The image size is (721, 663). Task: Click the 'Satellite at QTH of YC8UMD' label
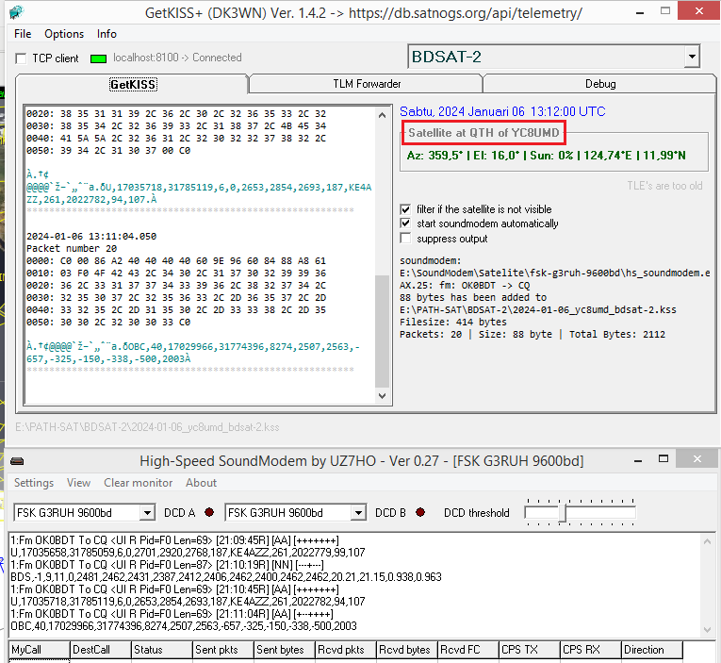[x=483, y=133]
